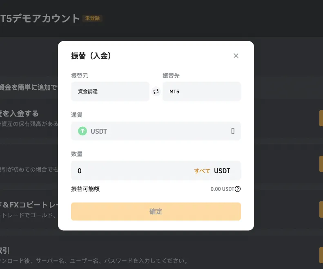Viewport: 323px width, 269px height.
Task: Open the 振替元 資金調達 selector
Action: 110,92
